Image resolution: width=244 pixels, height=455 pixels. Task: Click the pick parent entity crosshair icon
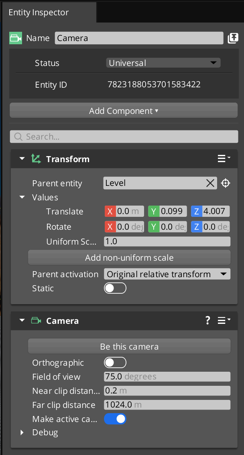[226, 183]
